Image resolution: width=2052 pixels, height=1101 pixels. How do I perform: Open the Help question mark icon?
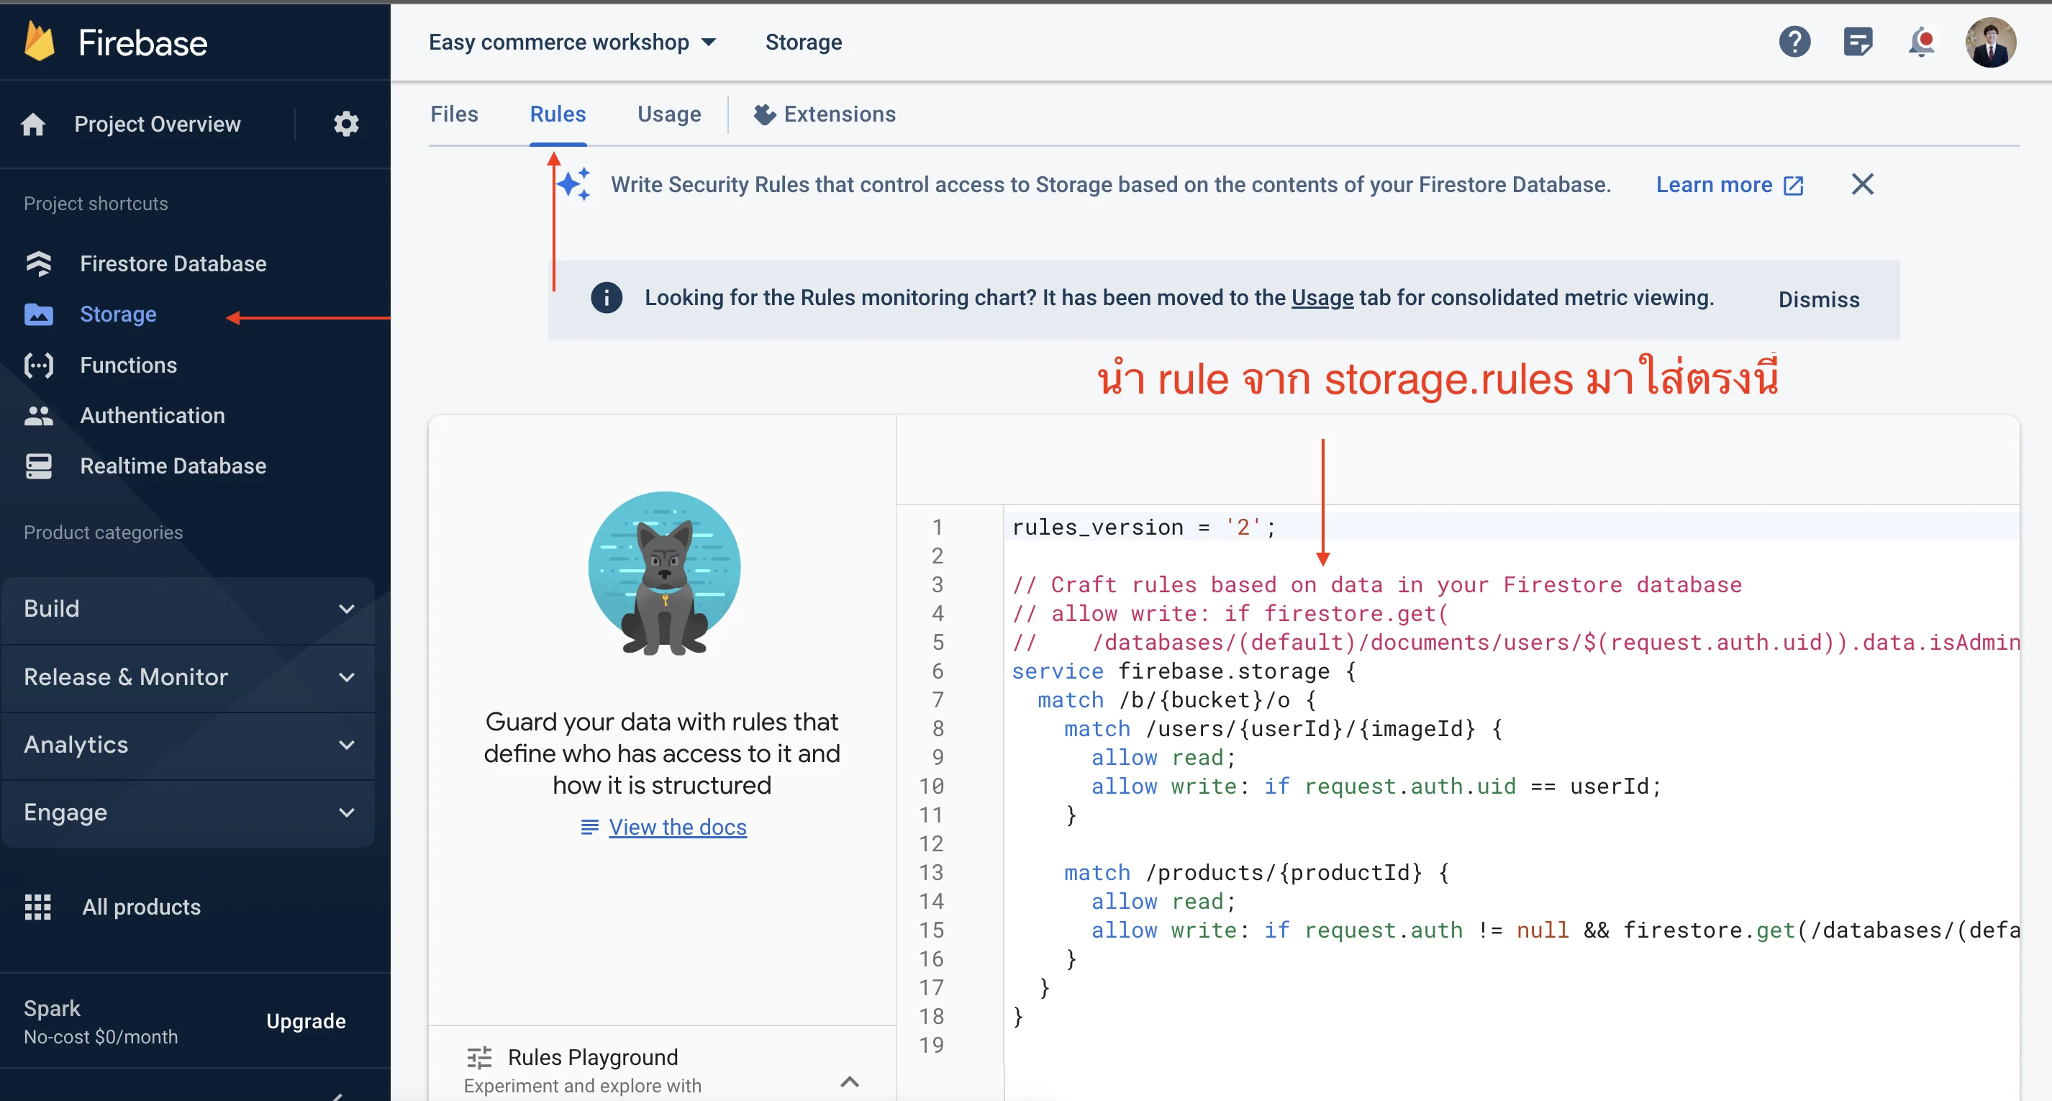click(1794, 42)
